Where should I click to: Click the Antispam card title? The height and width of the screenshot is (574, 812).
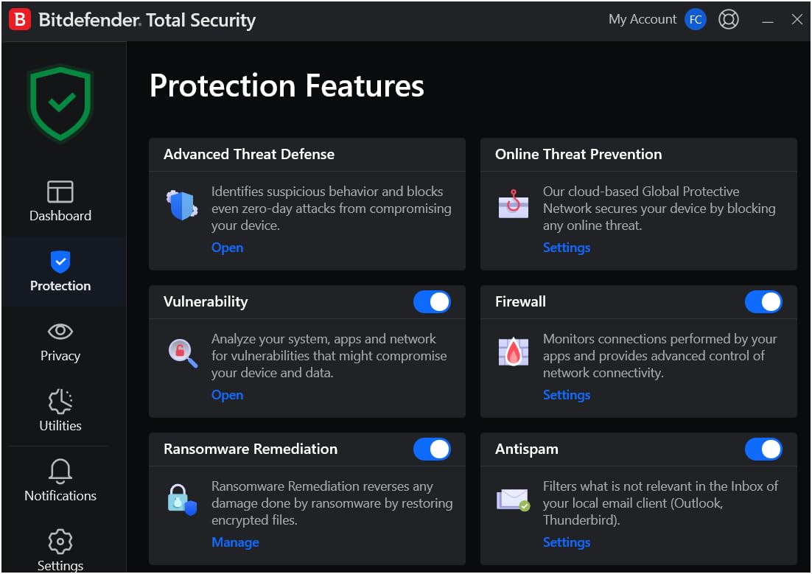527,449
